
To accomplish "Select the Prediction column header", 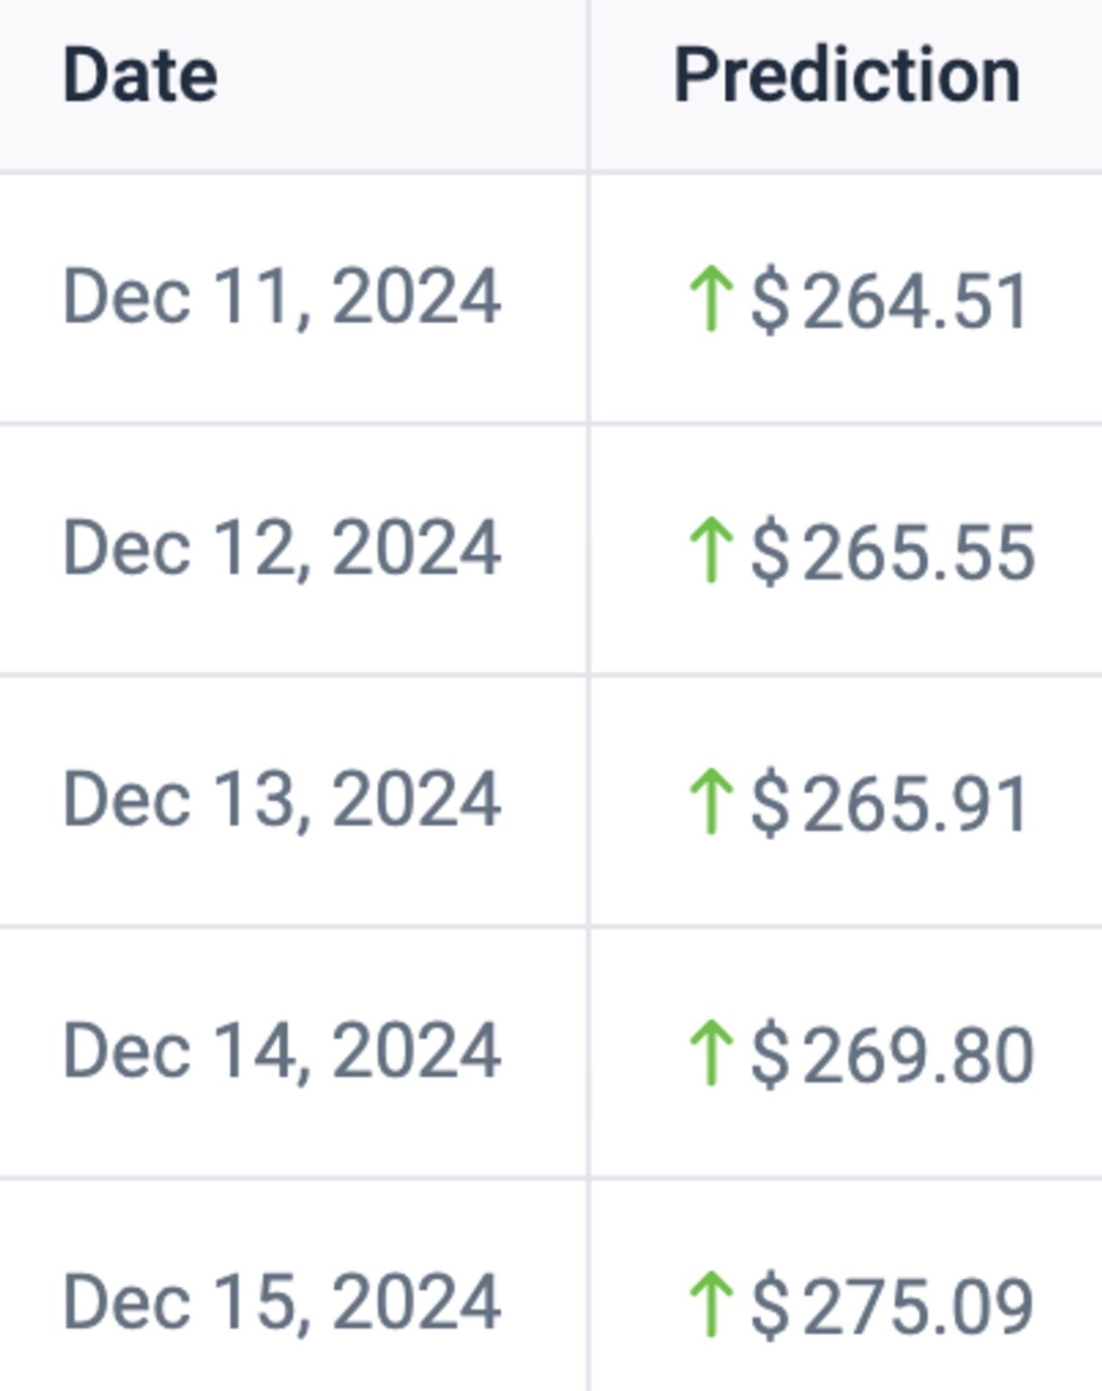I will click(x=847, y=76).
